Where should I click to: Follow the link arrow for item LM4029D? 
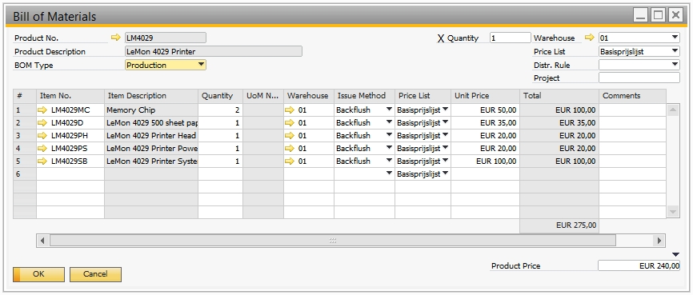42,123
